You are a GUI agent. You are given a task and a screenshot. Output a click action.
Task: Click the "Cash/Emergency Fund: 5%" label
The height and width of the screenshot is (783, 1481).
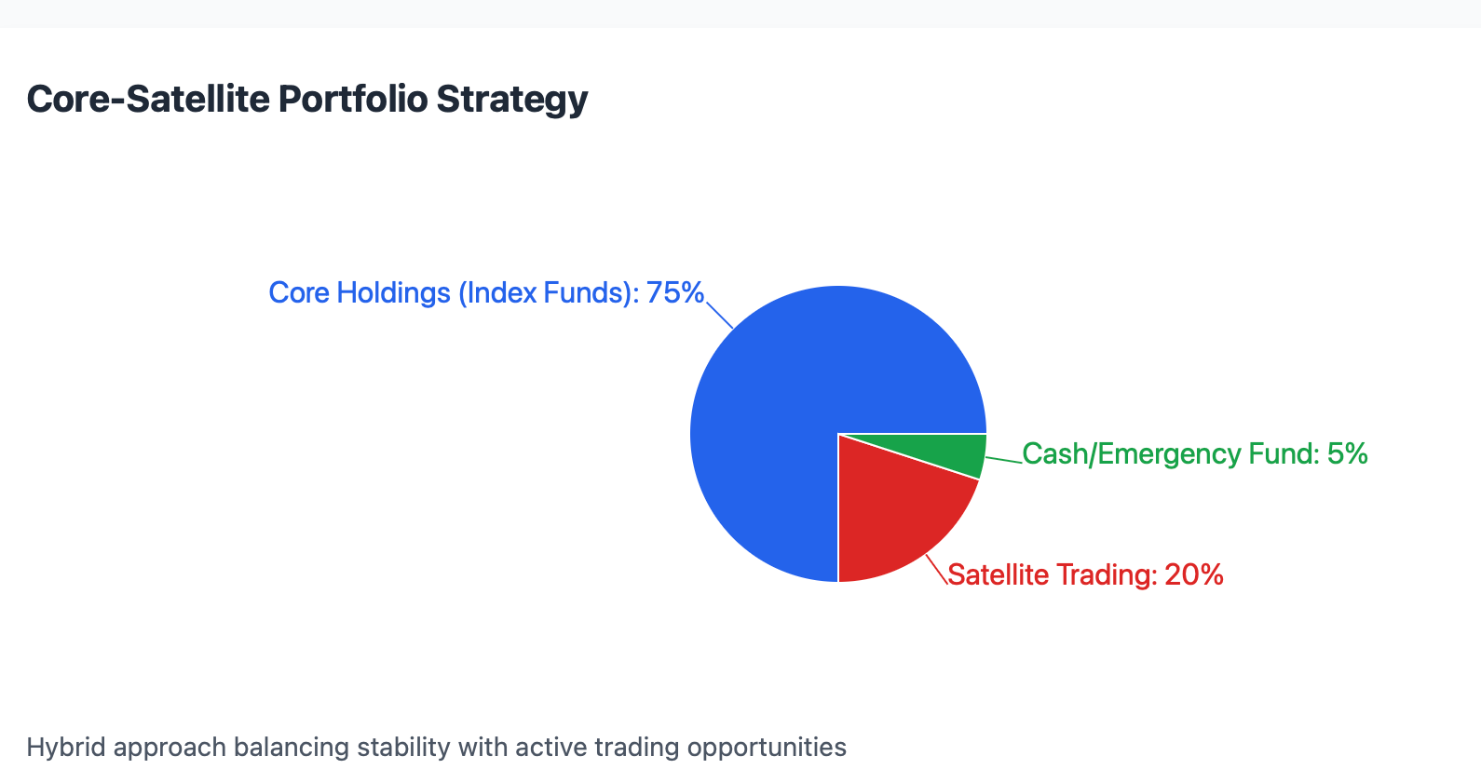coord(1195,453)
